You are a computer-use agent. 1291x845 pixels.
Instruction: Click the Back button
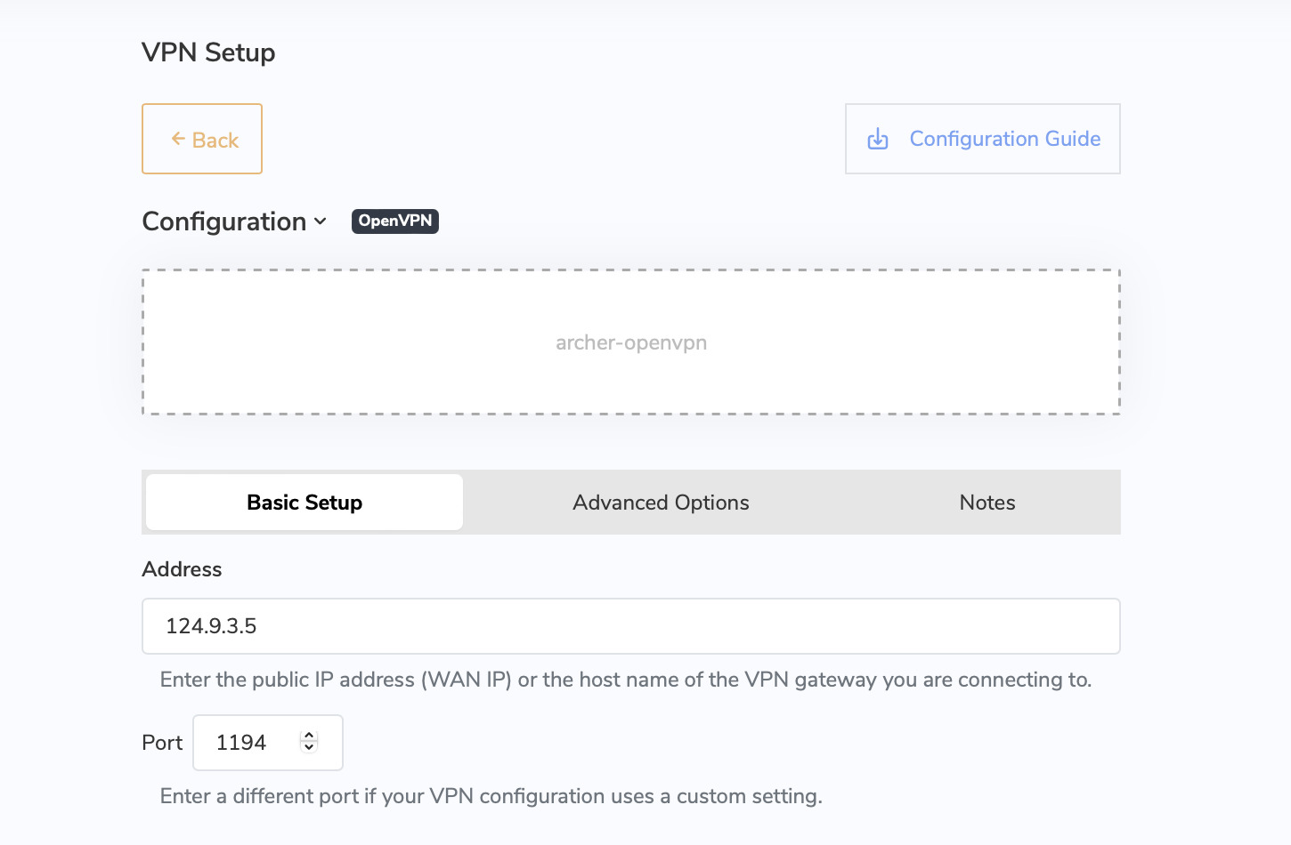[x=202, y=139]
